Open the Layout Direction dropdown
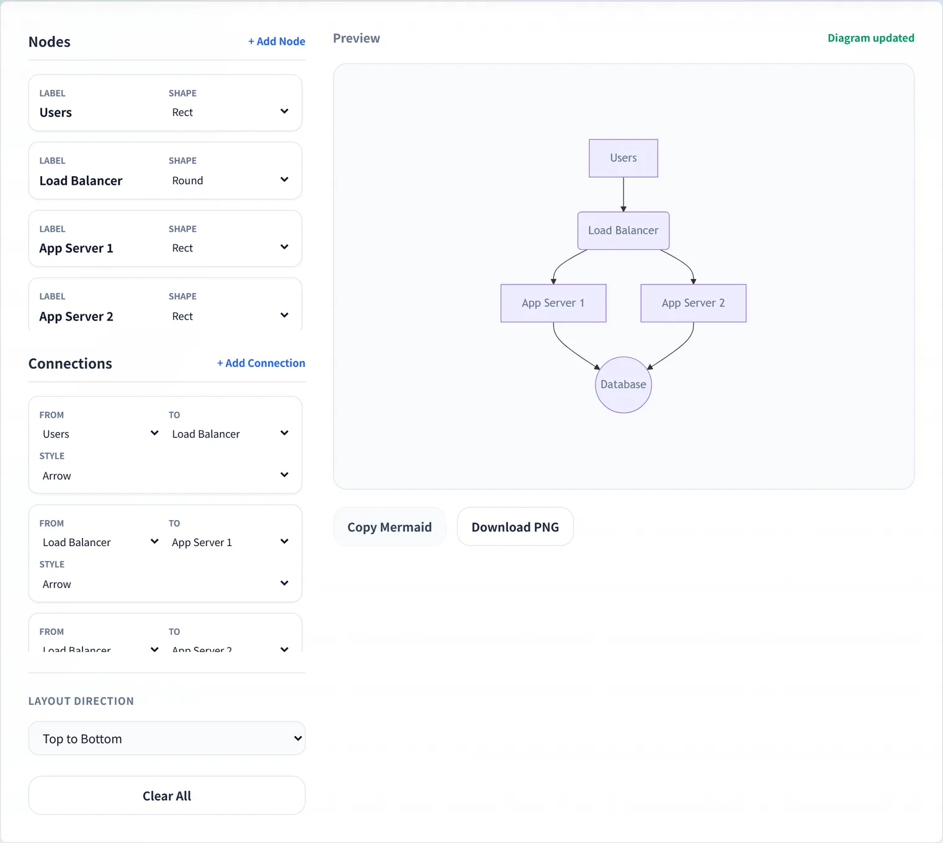This screenshot has width=943, height=843. (167, 738)
